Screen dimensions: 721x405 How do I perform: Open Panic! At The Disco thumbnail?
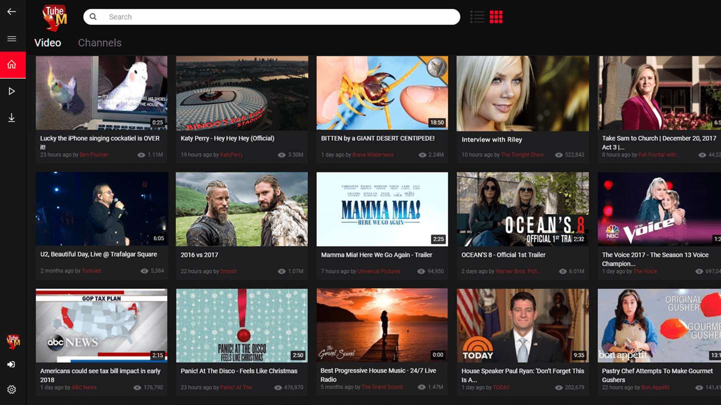tap(242, 325)
